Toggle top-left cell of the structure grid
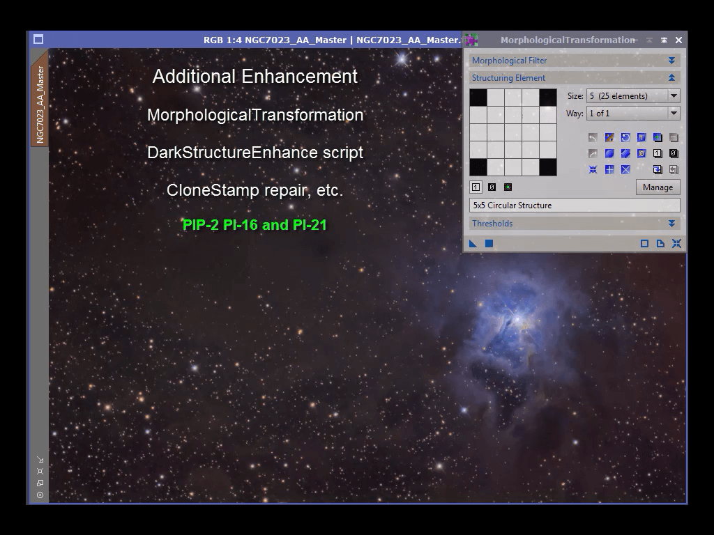714x535 pixels. pos(478,97)
